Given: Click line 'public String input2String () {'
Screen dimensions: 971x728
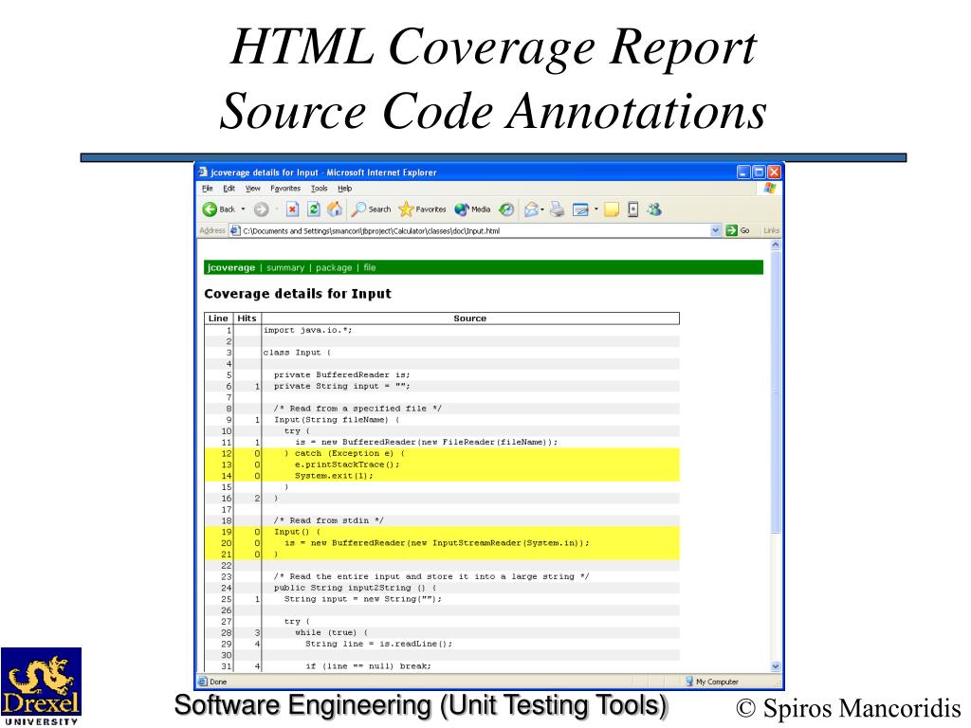Looking at the screenshot, I should coord(356,588).
